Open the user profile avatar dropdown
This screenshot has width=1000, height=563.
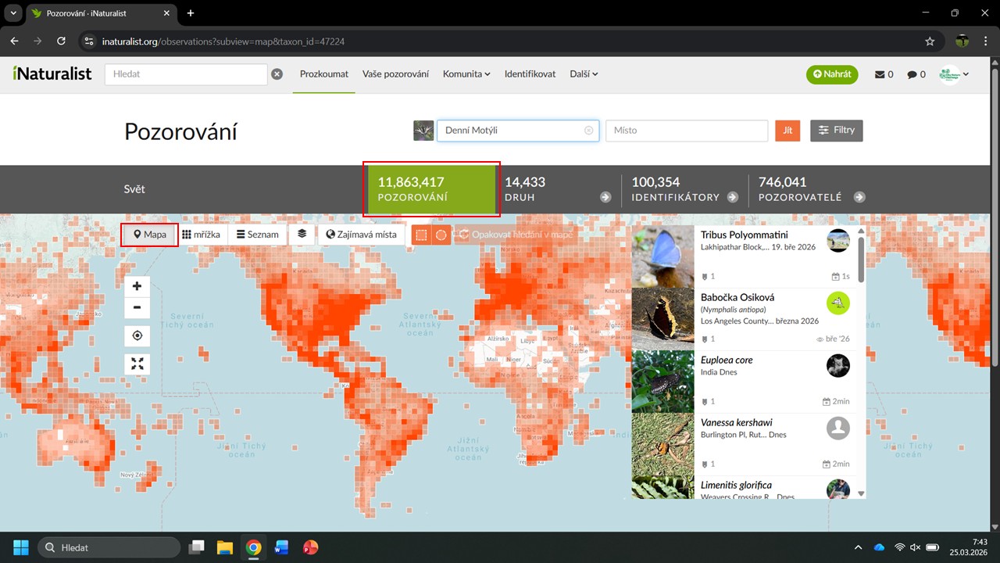click(x=954, y=74)
